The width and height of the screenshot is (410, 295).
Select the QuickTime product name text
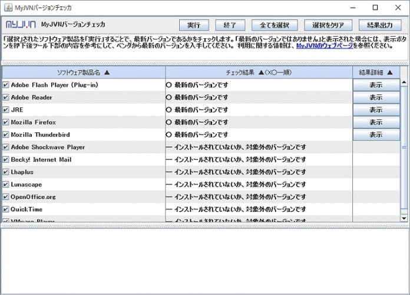27,209
